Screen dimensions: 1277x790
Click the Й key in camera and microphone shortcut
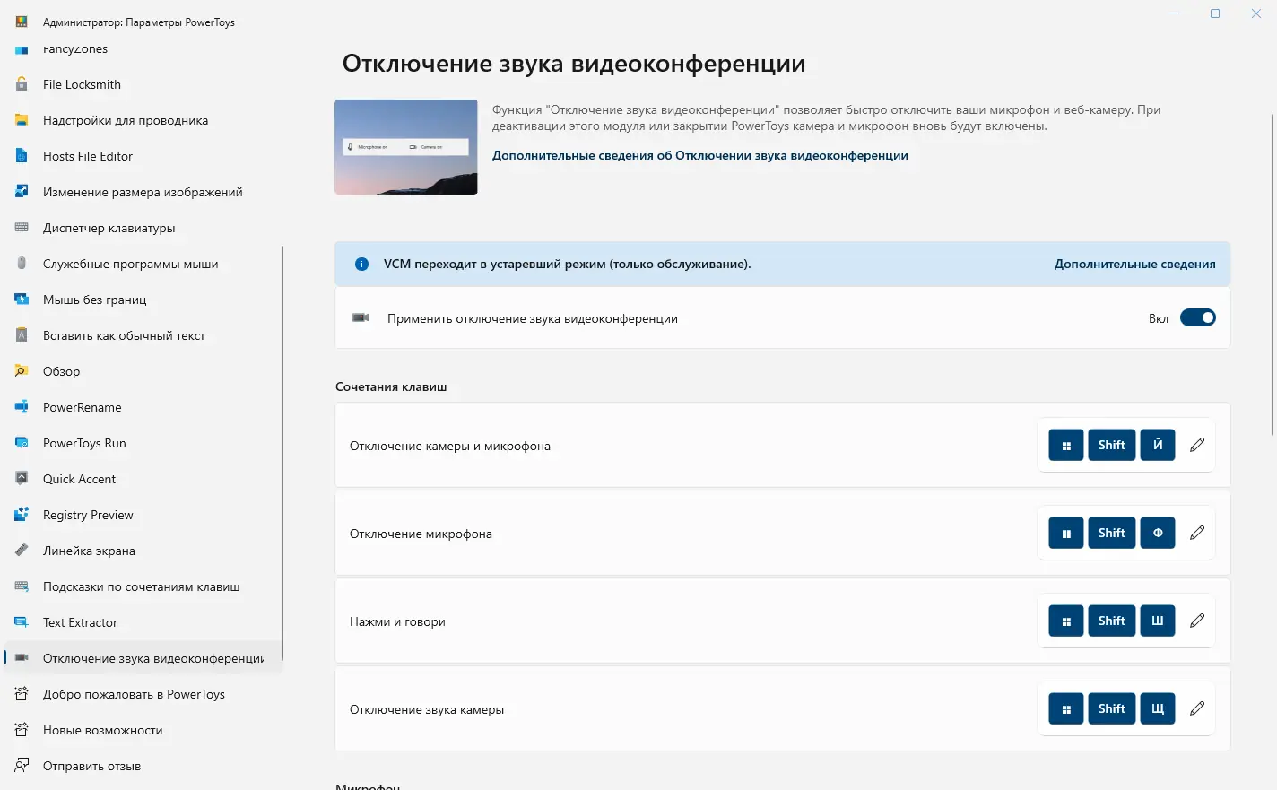(1158, 445)
